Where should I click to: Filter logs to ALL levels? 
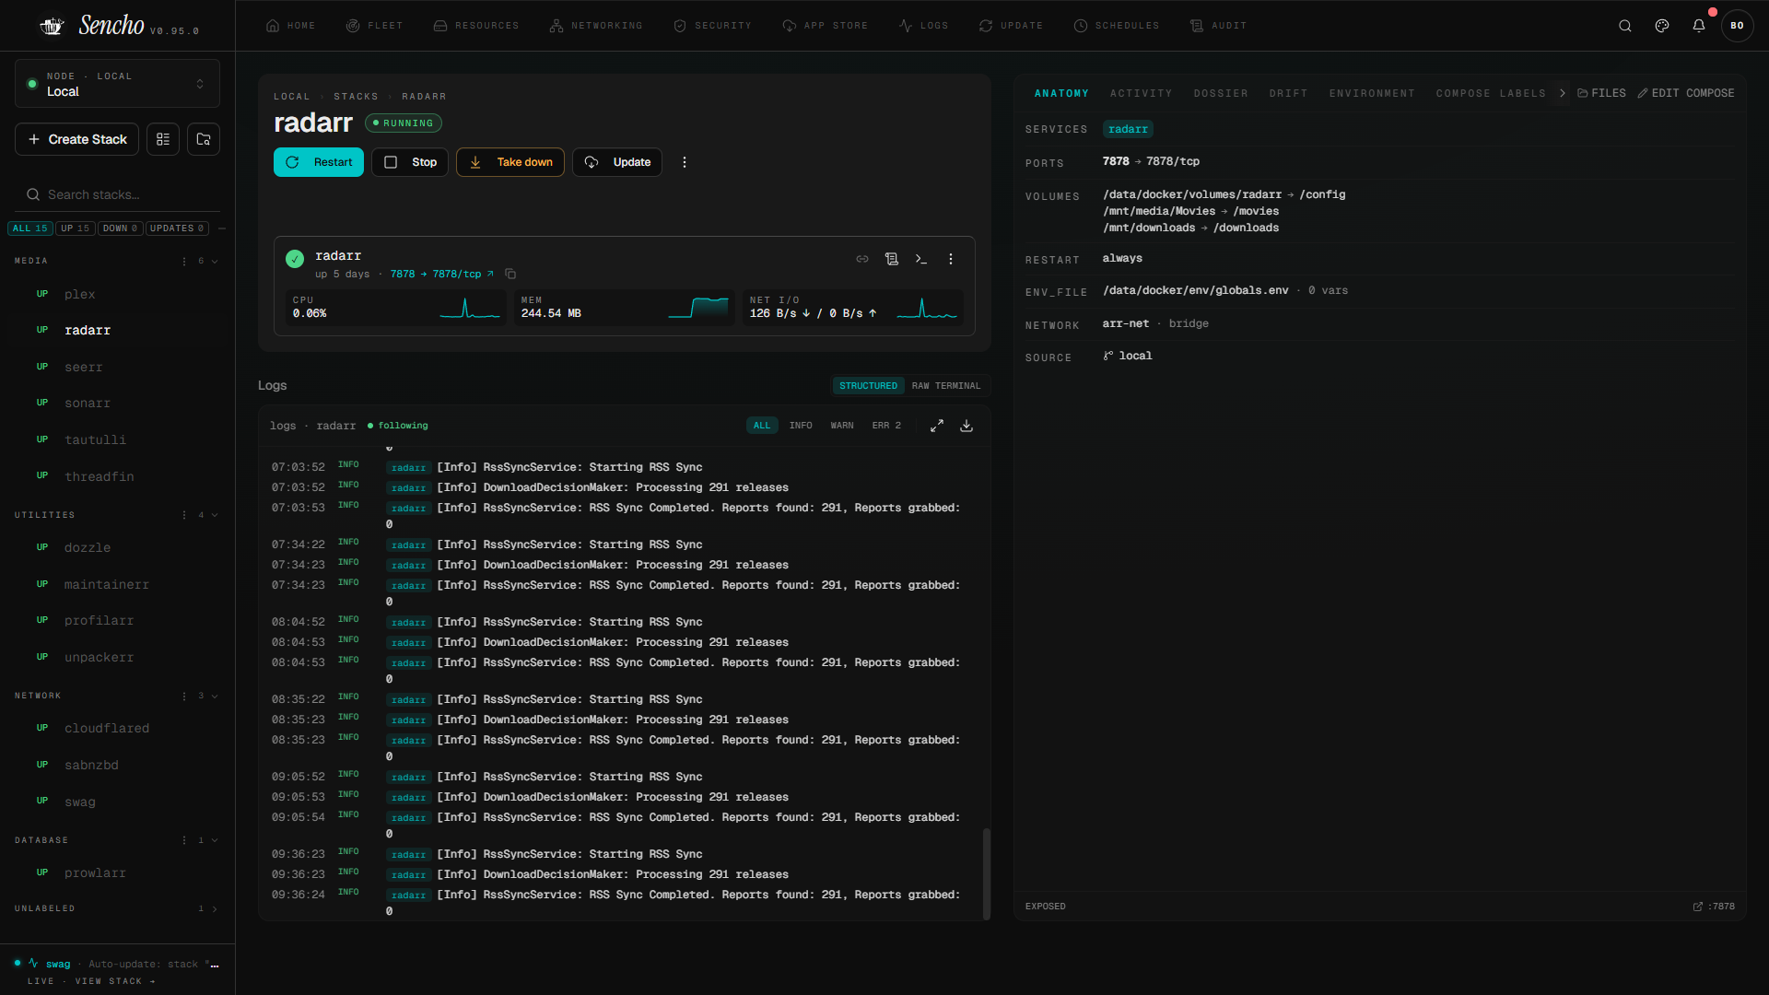(x=762, y=426)
